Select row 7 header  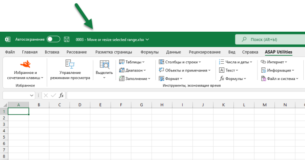click(x=4, y=150)
